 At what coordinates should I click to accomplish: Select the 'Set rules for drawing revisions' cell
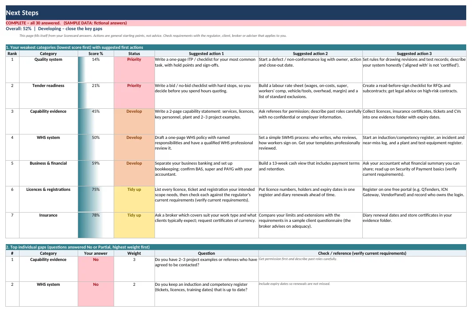414,70
